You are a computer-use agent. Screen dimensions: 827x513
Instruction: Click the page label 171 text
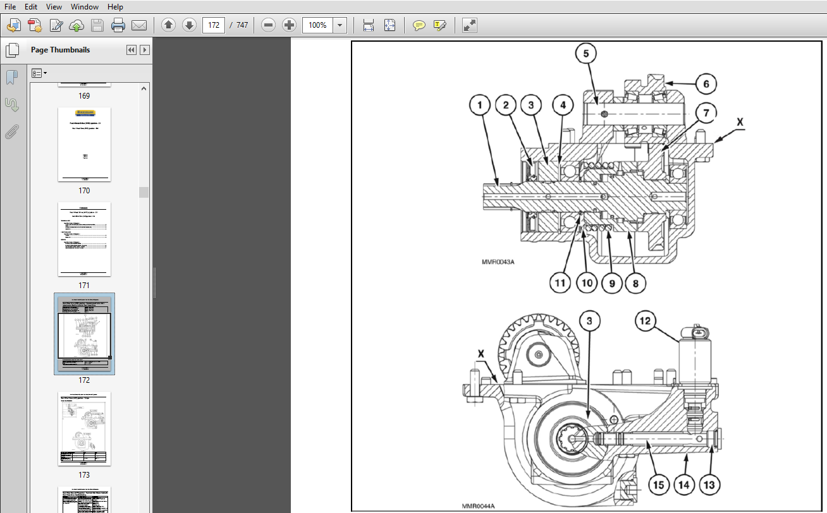click(x=84, y=286)
